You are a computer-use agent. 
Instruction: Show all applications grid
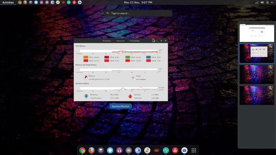(194, 150)
